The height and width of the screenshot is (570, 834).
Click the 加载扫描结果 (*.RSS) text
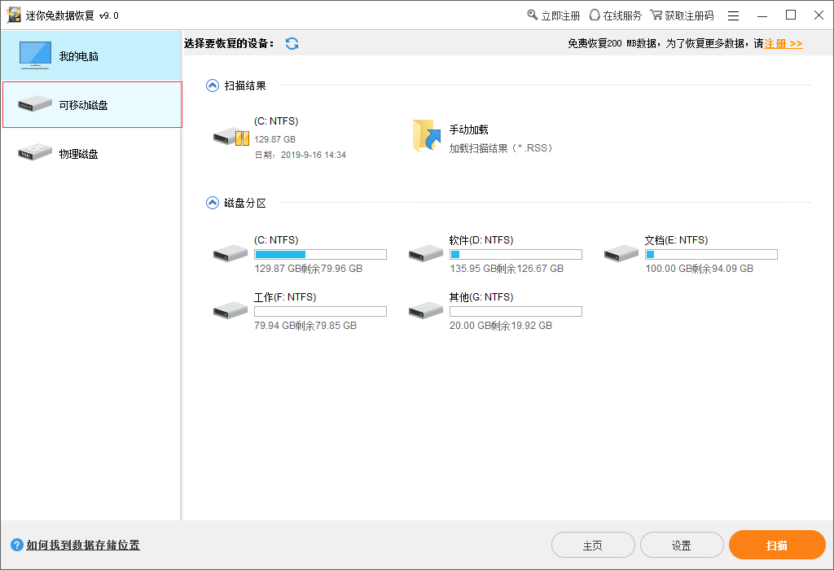pyautogui.click(x=501, y=148)
